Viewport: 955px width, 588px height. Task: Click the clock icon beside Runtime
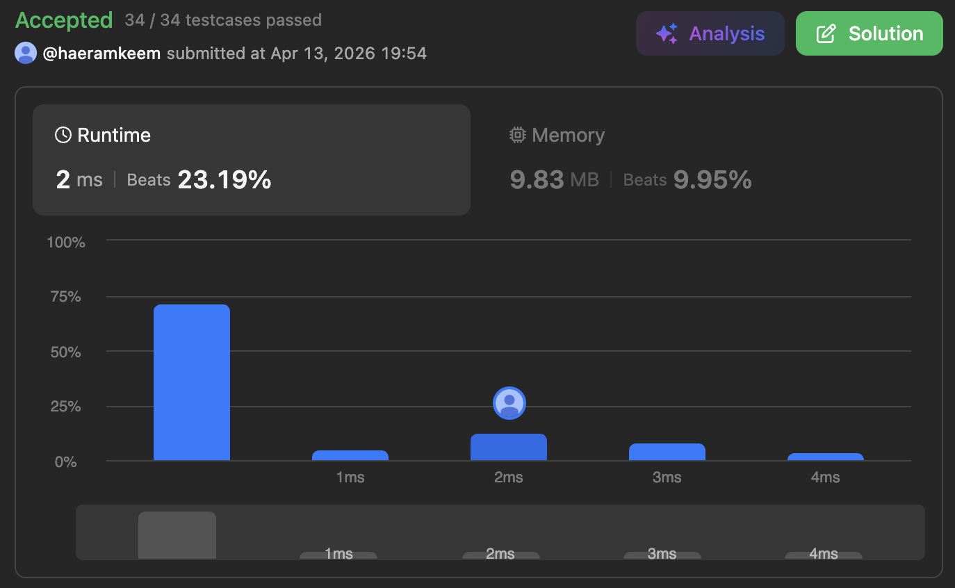[63, 135]
